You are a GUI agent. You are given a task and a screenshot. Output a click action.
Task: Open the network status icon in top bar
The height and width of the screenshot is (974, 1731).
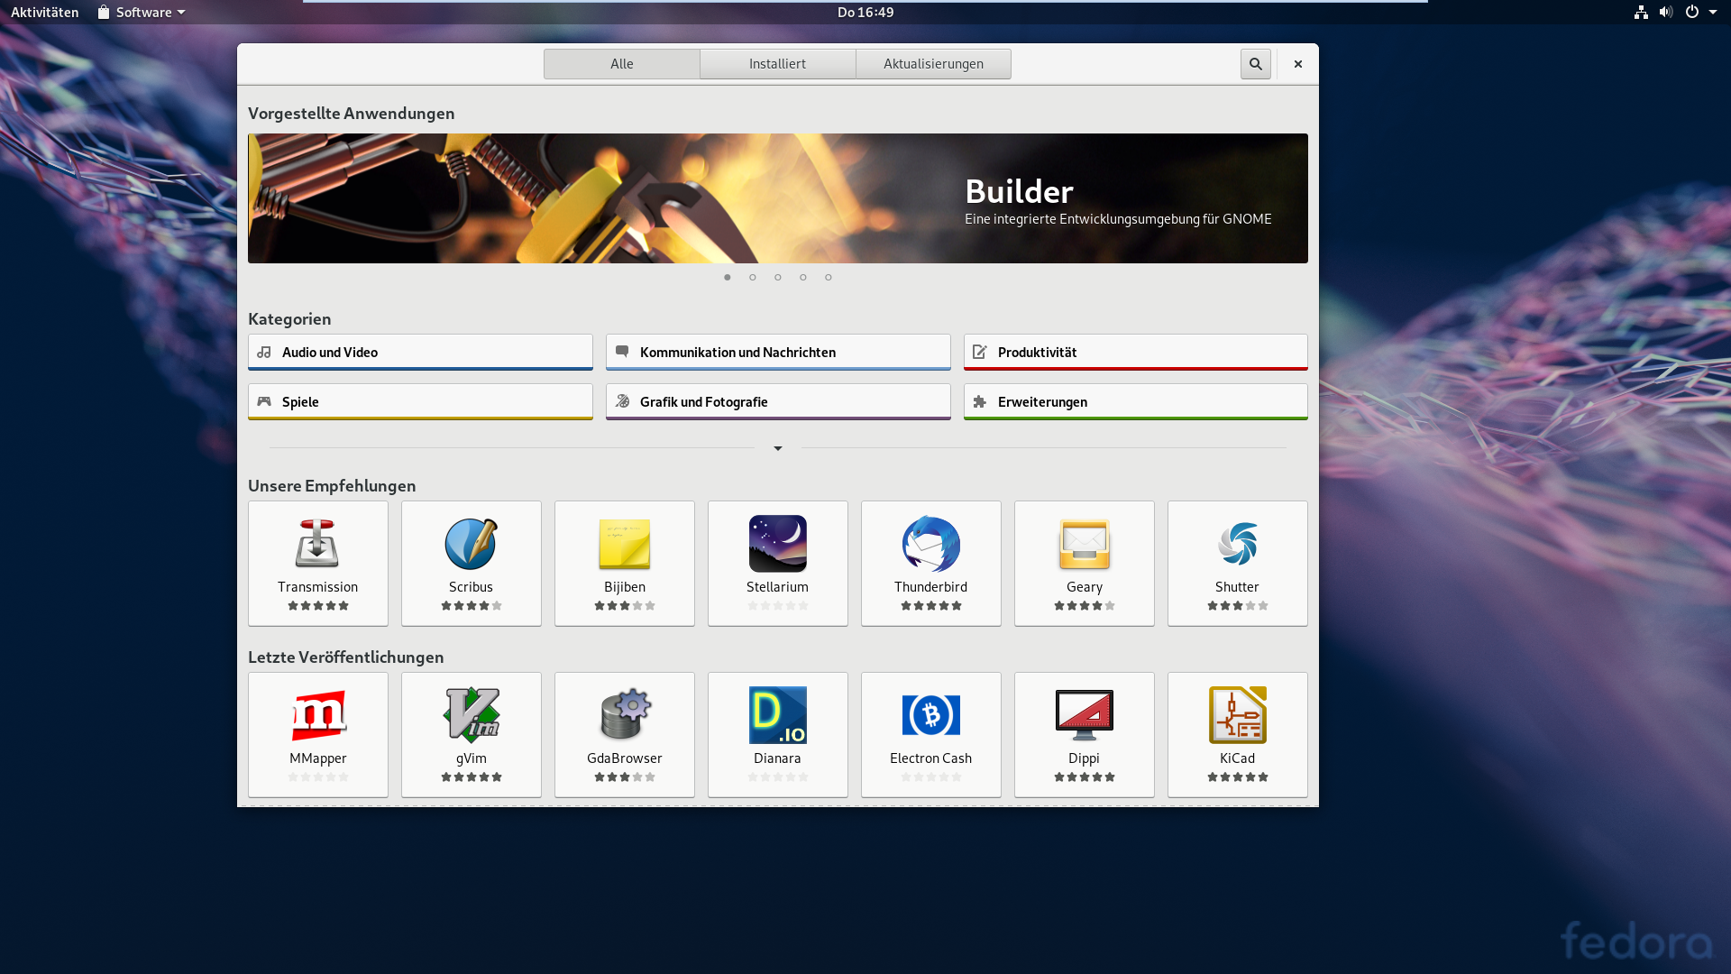pos(1640,13)
